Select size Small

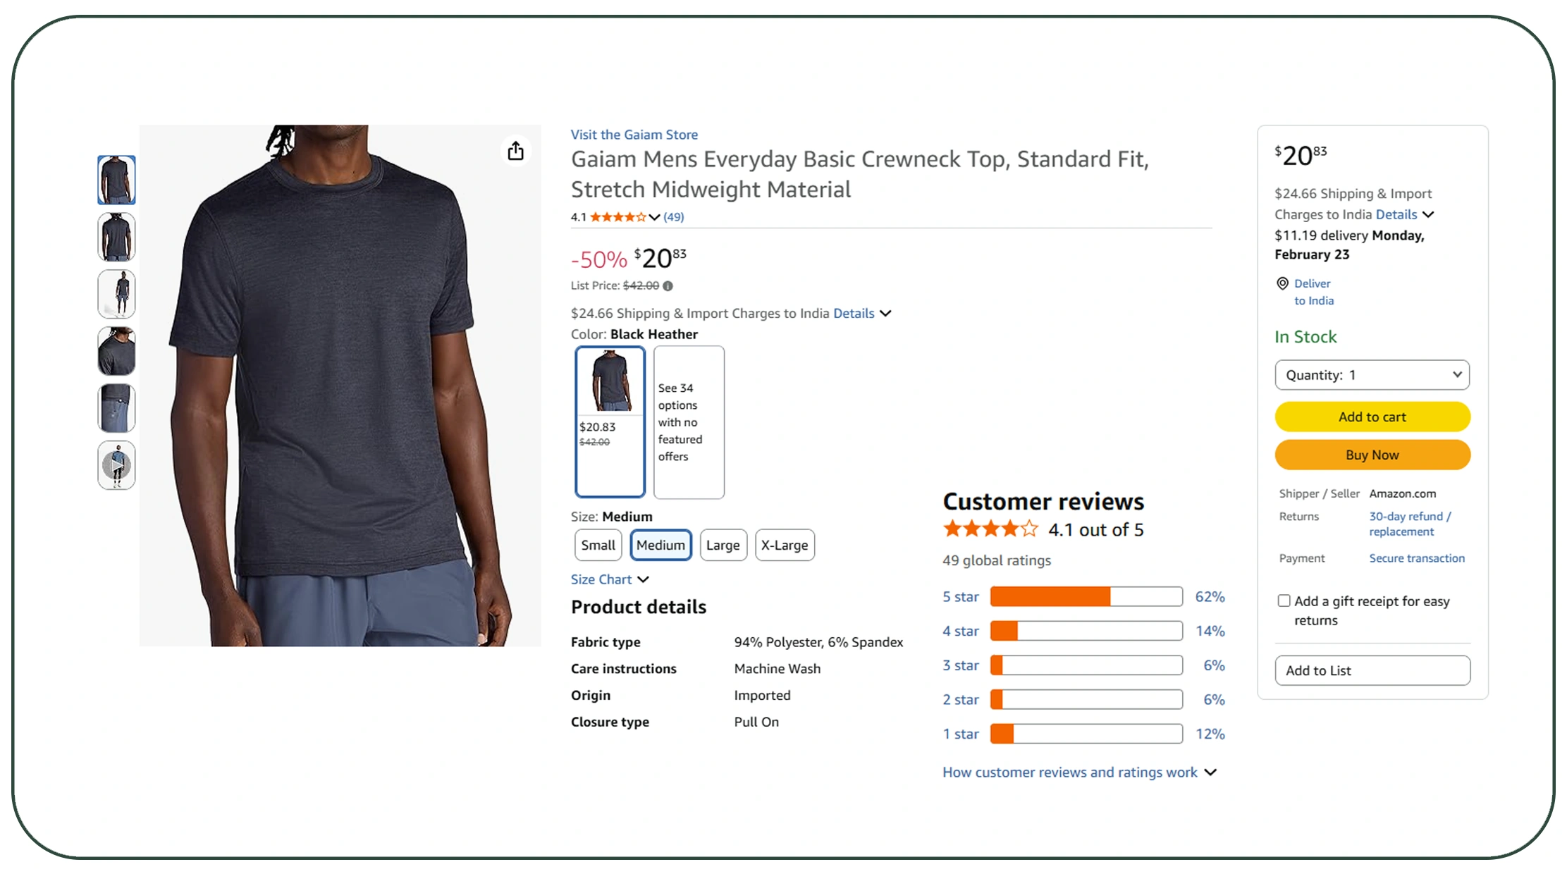click(598, 545)
